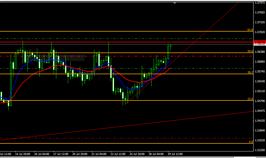The width and height of the screenshot is (266, 158).
Task: Click the 1.54475 price scale value
Action: point(260,111)
